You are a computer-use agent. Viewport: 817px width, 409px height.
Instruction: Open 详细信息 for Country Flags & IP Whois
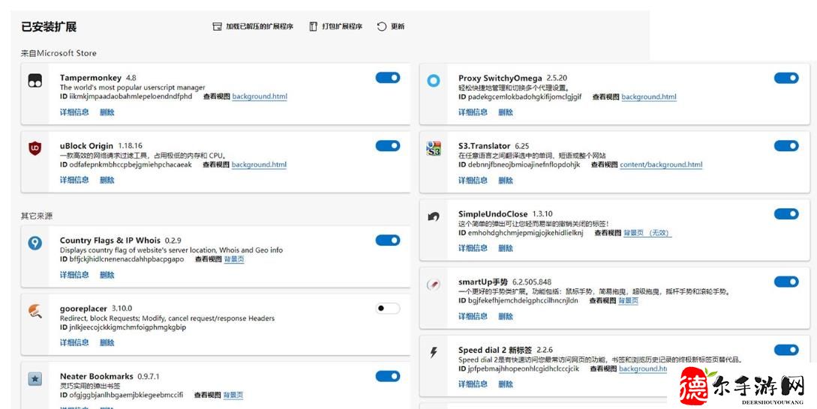[74, 275]
